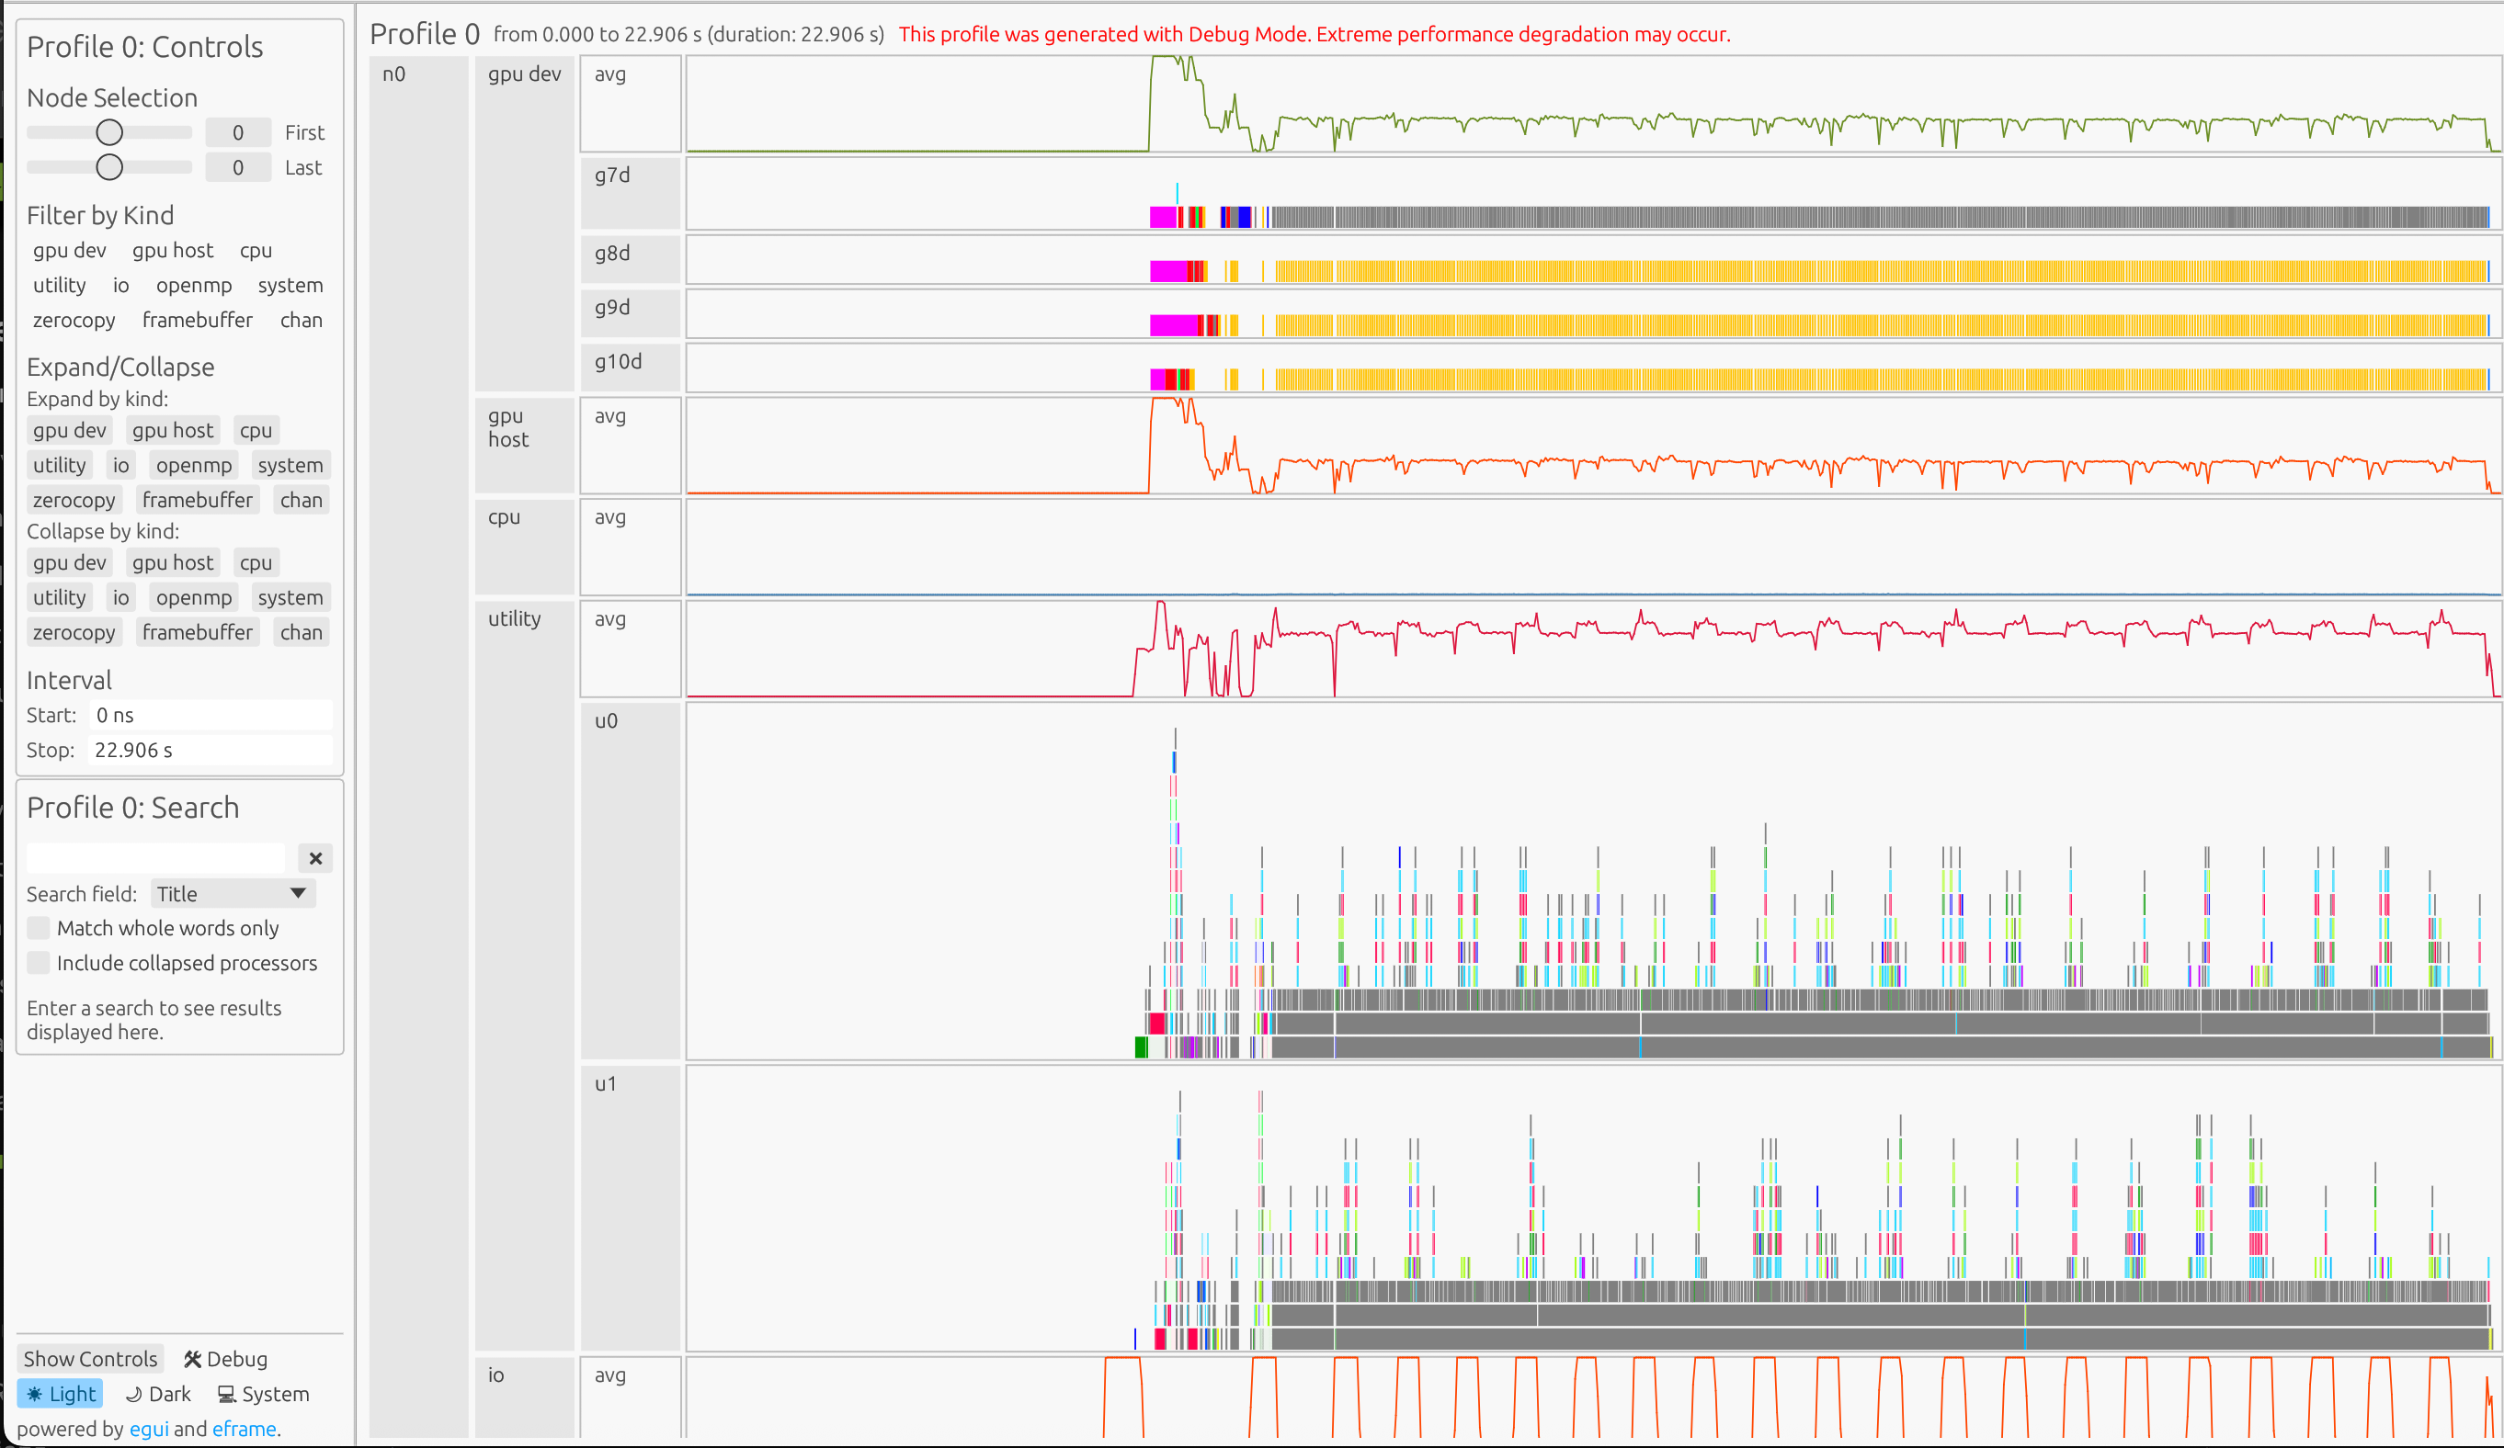The image size is (2504, 1448).
Task: Toggle Show Controls button
Action: (x=89, y=1359)
